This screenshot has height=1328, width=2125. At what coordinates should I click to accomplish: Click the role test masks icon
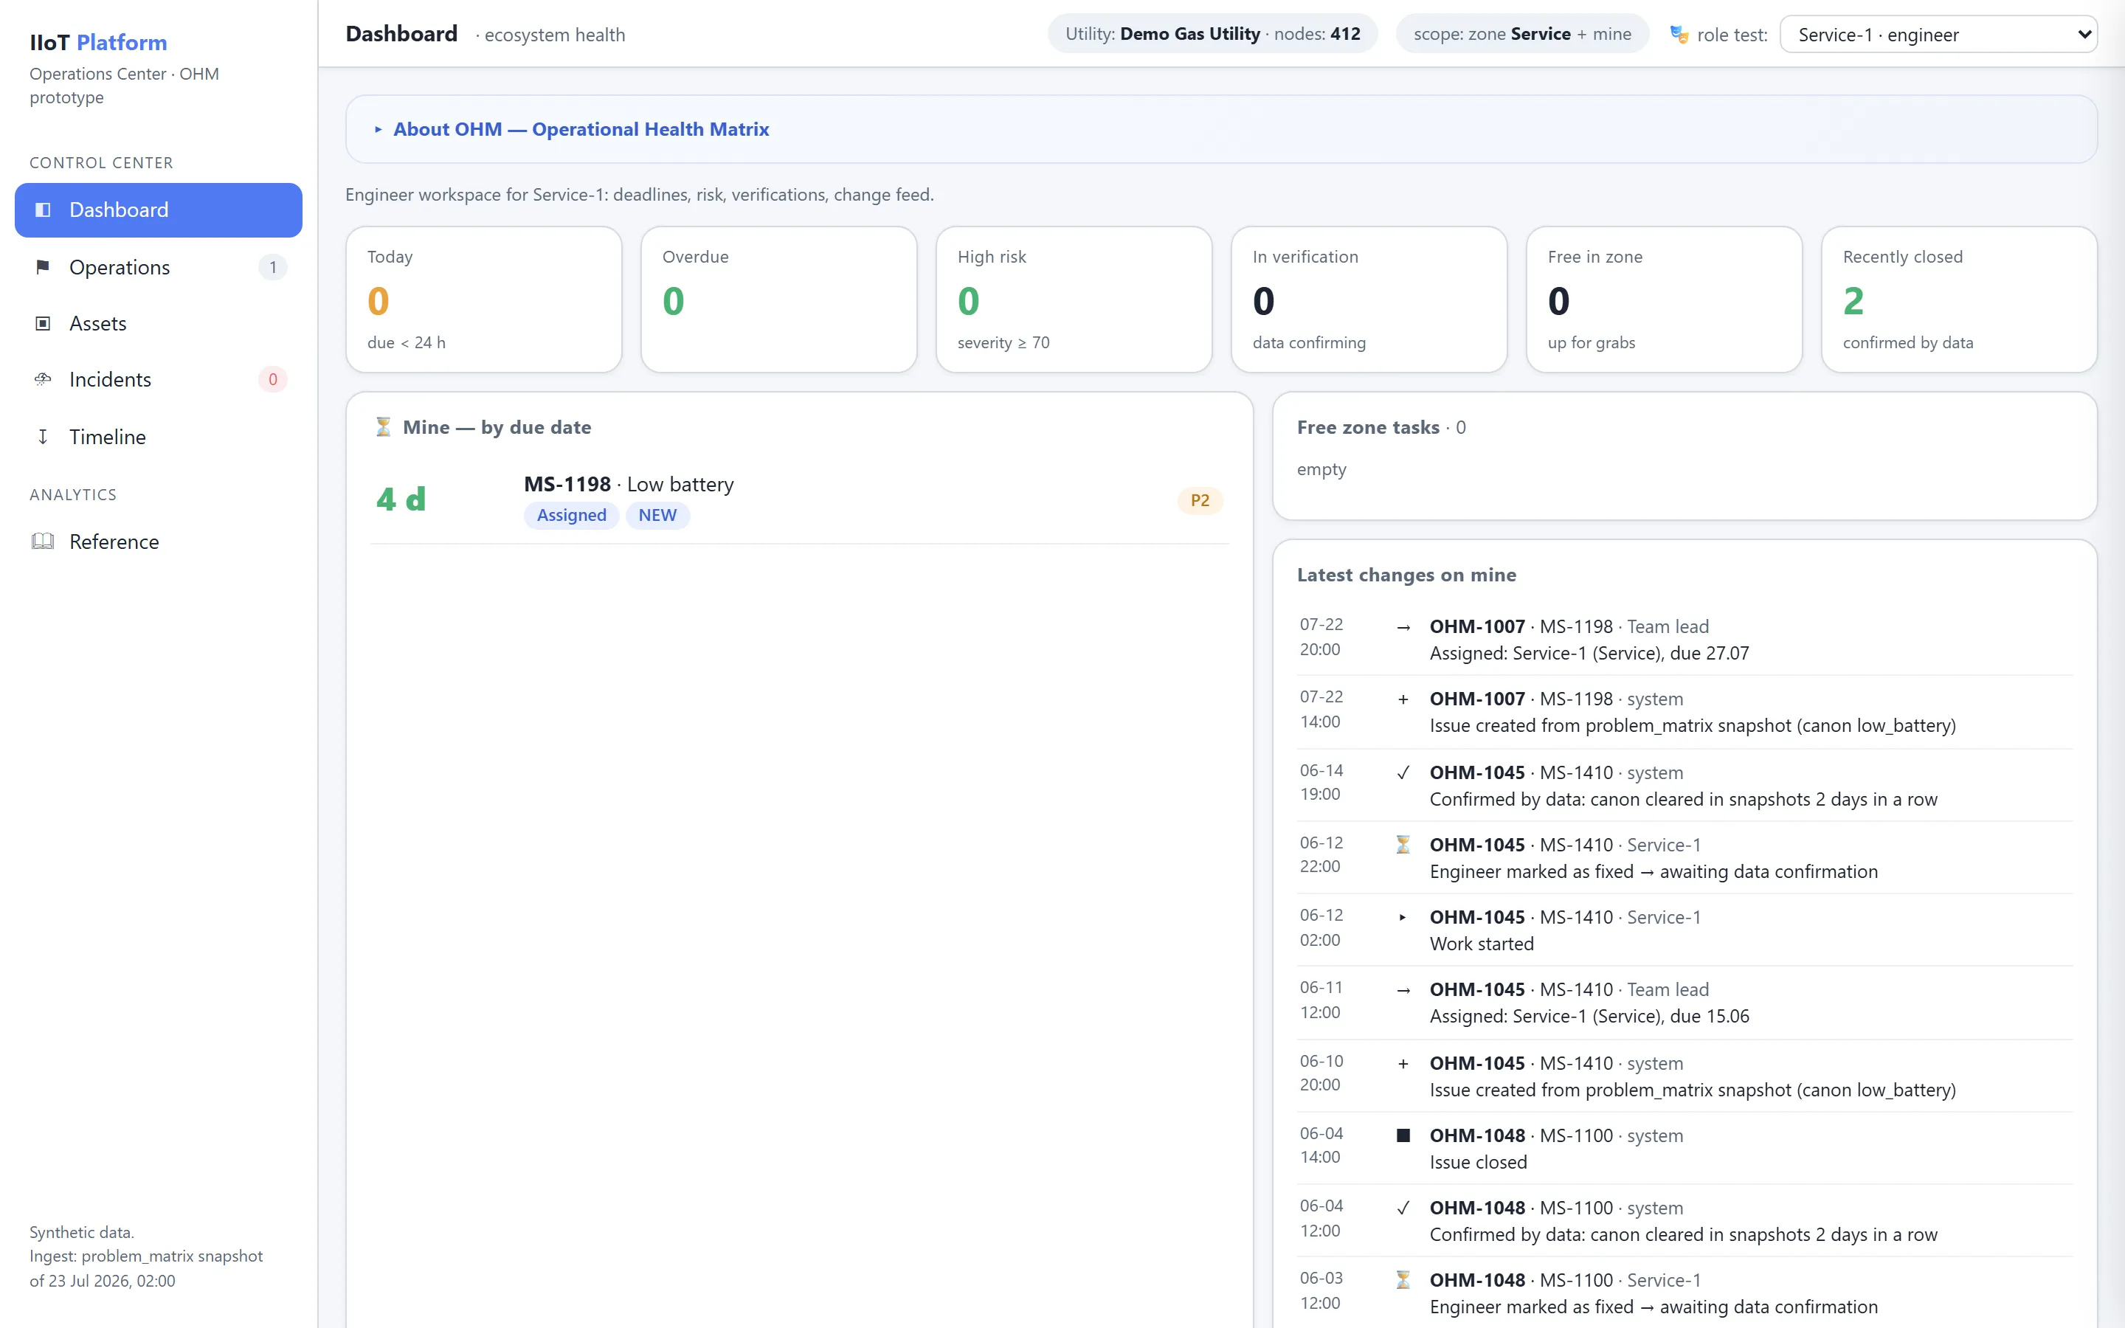(x=1679, y=35)
